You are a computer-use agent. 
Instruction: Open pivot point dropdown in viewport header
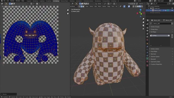click(105, 4)
